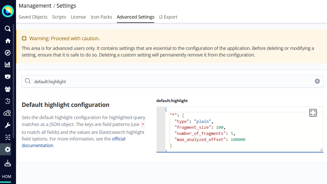
Task: Select the gear Management icon
Action: [8, 149]
